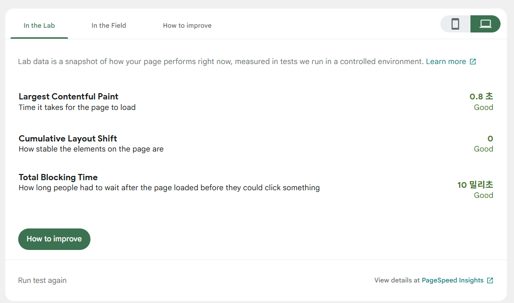Switch to the In the Field tab

pos(109,26)
